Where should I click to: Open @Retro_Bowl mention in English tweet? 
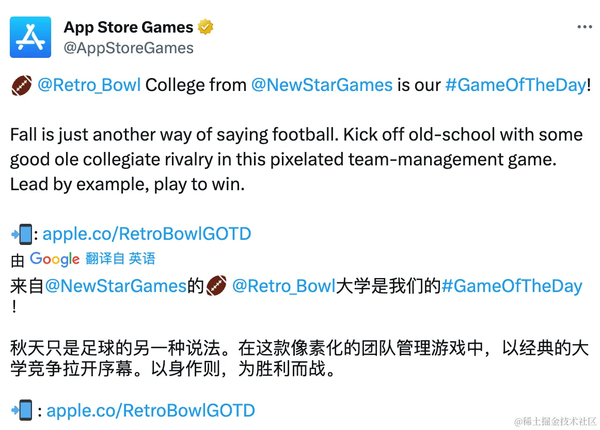[x=89, y=85]
